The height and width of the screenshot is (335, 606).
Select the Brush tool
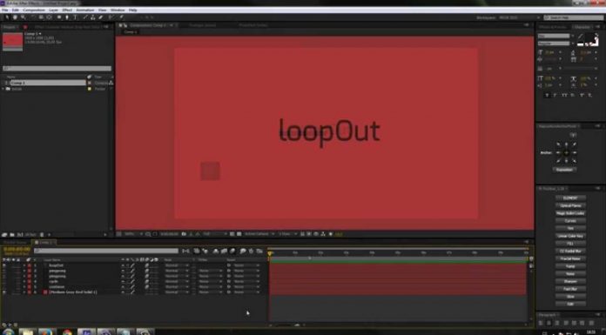[85, 17]
